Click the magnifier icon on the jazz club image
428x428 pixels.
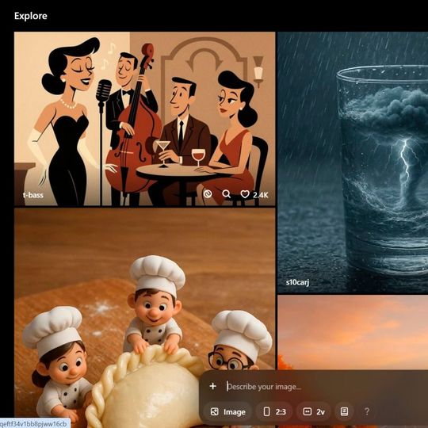point(226,194)
